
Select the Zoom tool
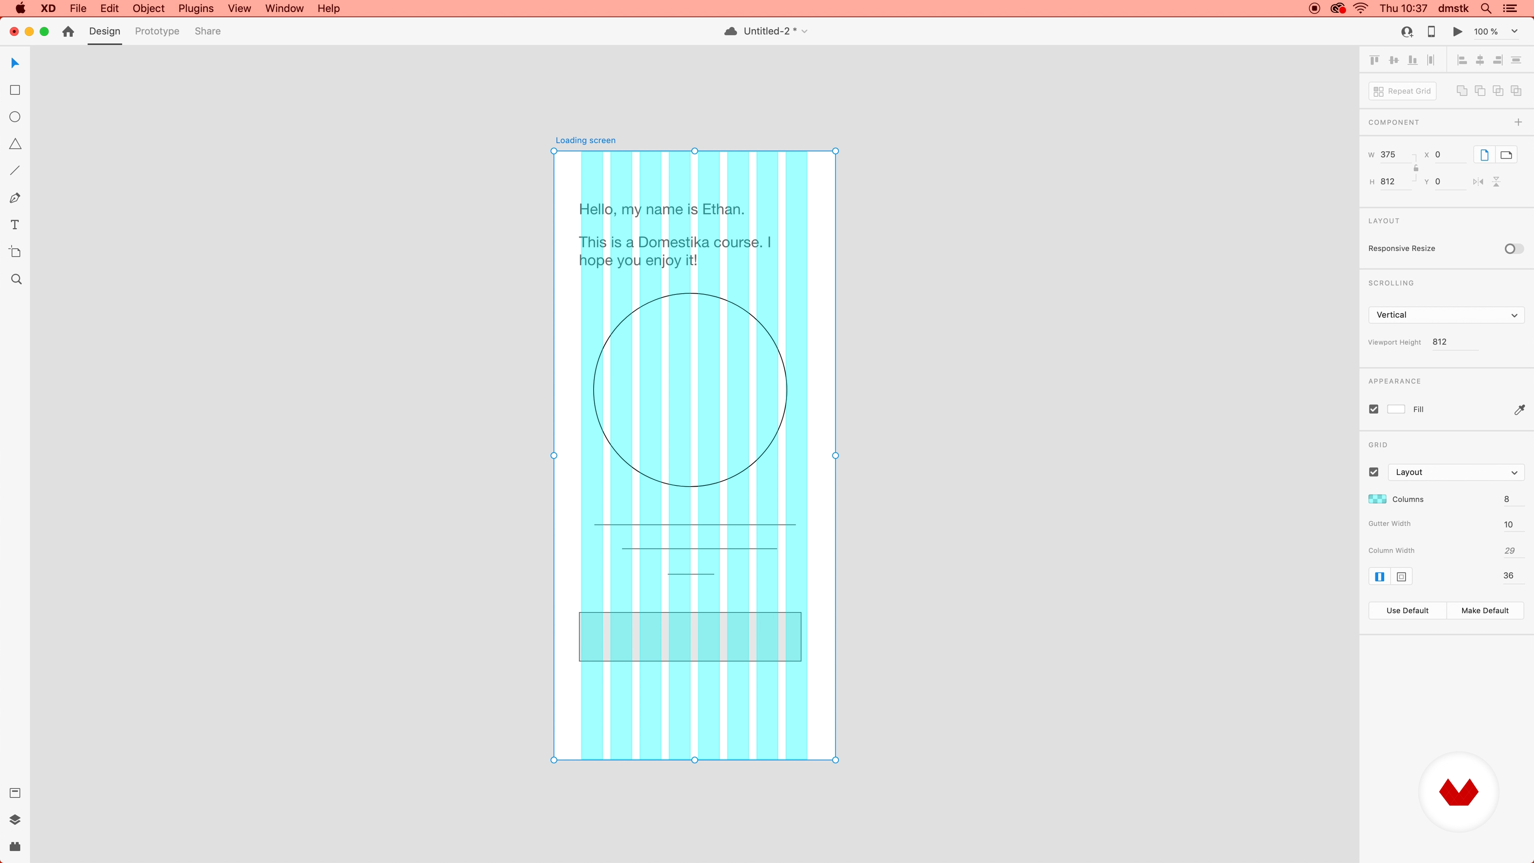16,279
